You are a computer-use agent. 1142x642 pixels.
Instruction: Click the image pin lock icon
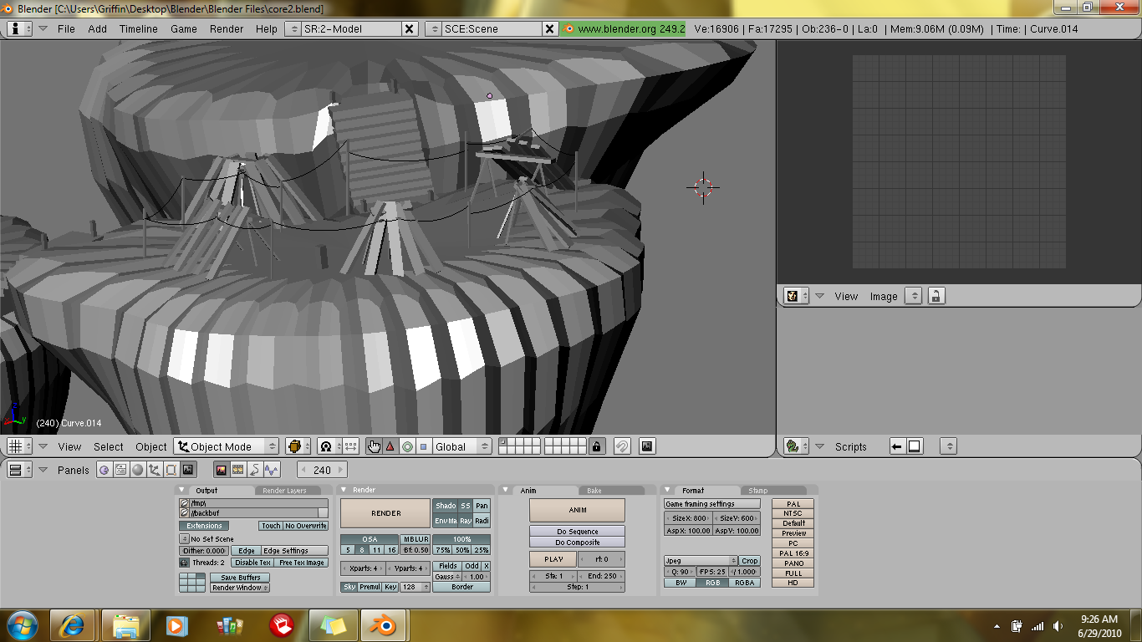tap(936, 296)
